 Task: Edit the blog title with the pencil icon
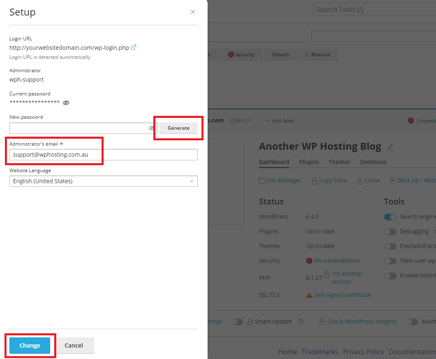390,147
